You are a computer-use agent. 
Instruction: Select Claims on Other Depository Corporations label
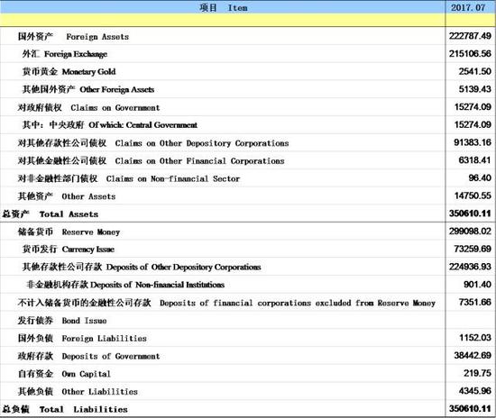coord(153,143)
